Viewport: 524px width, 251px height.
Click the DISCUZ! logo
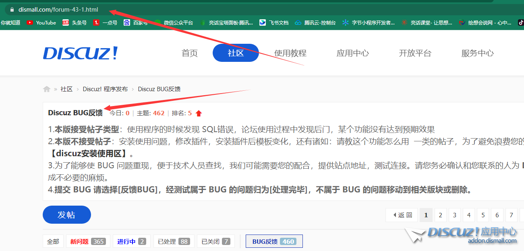pyautogui.click(x=80, y=53)
